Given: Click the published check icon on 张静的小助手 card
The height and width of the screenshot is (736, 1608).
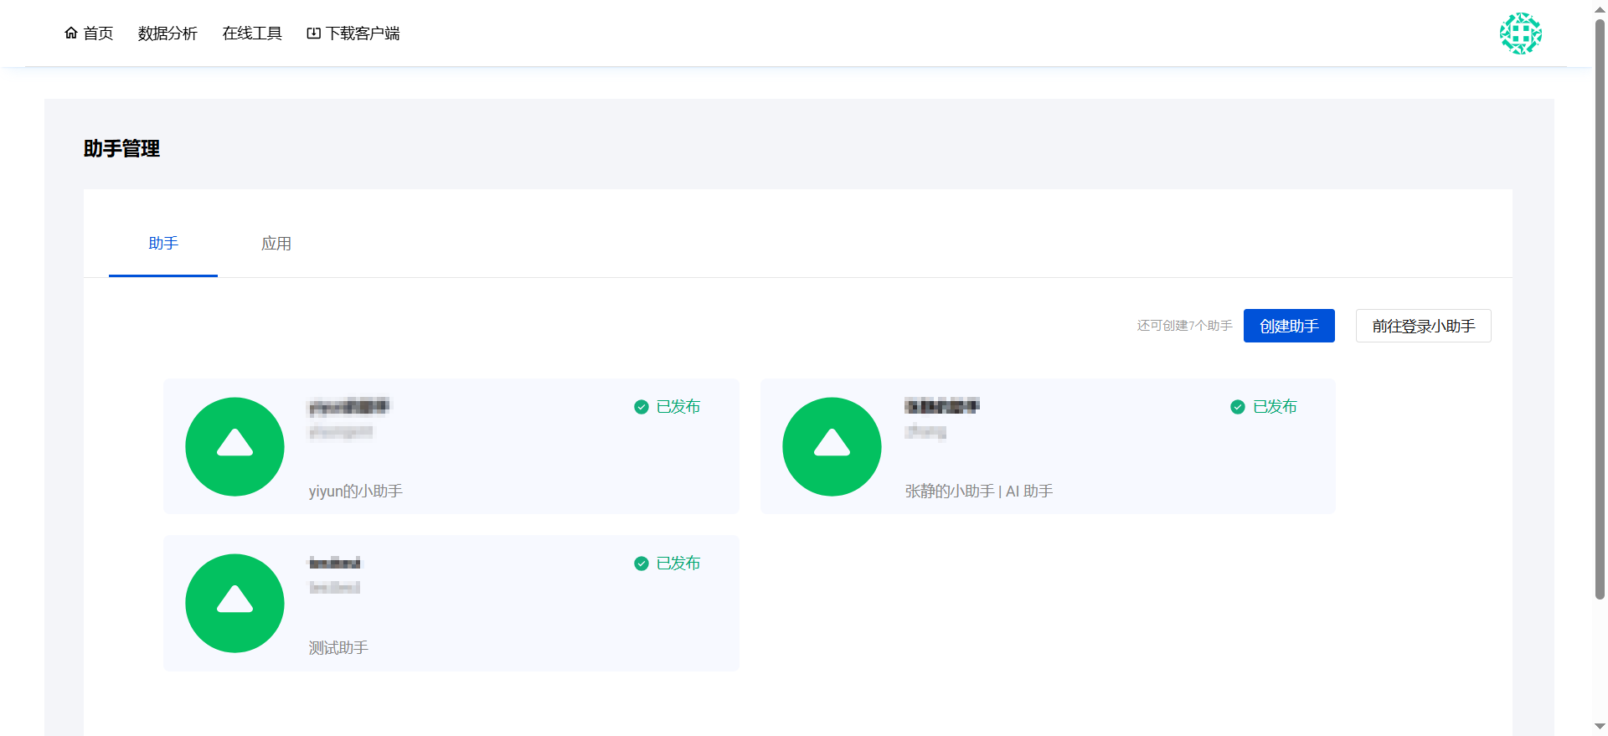Looking at the screenshot, I should click(x=1238, y=407).
